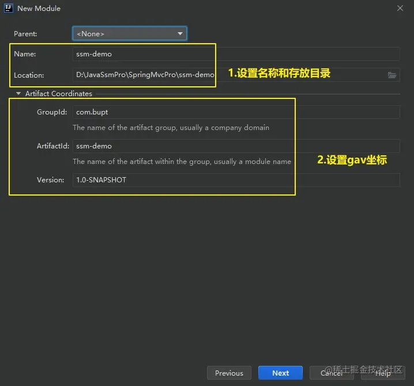Click the GroupId field containing com.bupt
The image size is (414, 386).
click(236, 112)
